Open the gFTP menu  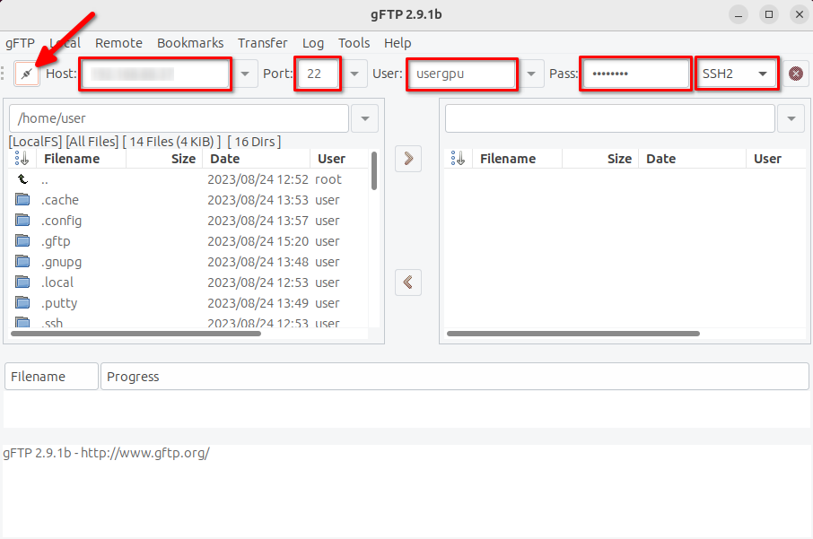[21, 43]
